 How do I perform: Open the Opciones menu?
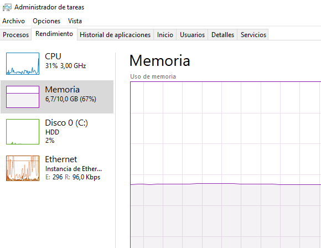point(46,21)
